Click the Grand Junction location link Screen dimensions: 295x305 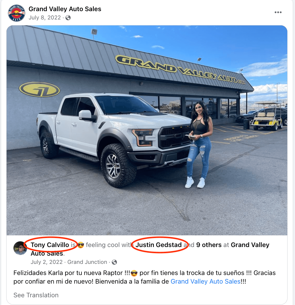87,262
